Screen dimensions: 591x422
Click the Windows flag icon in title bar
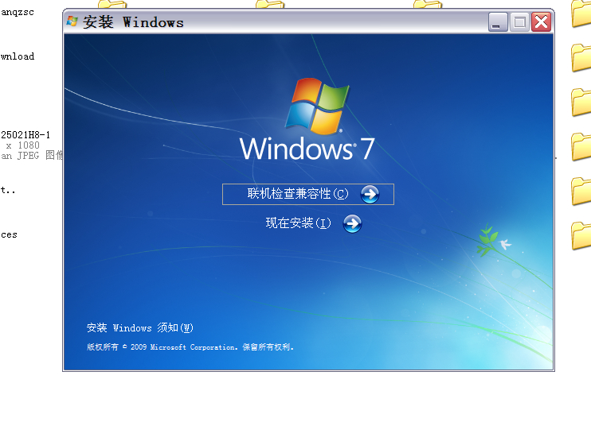point(72,21)
